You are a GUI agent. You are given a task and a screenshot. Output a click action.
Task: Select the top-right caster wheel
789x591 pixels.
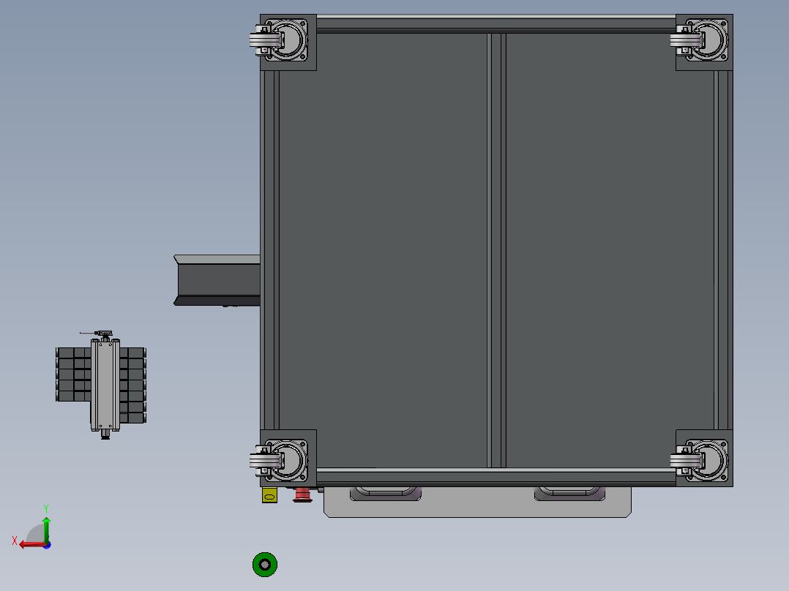point(700,40)
